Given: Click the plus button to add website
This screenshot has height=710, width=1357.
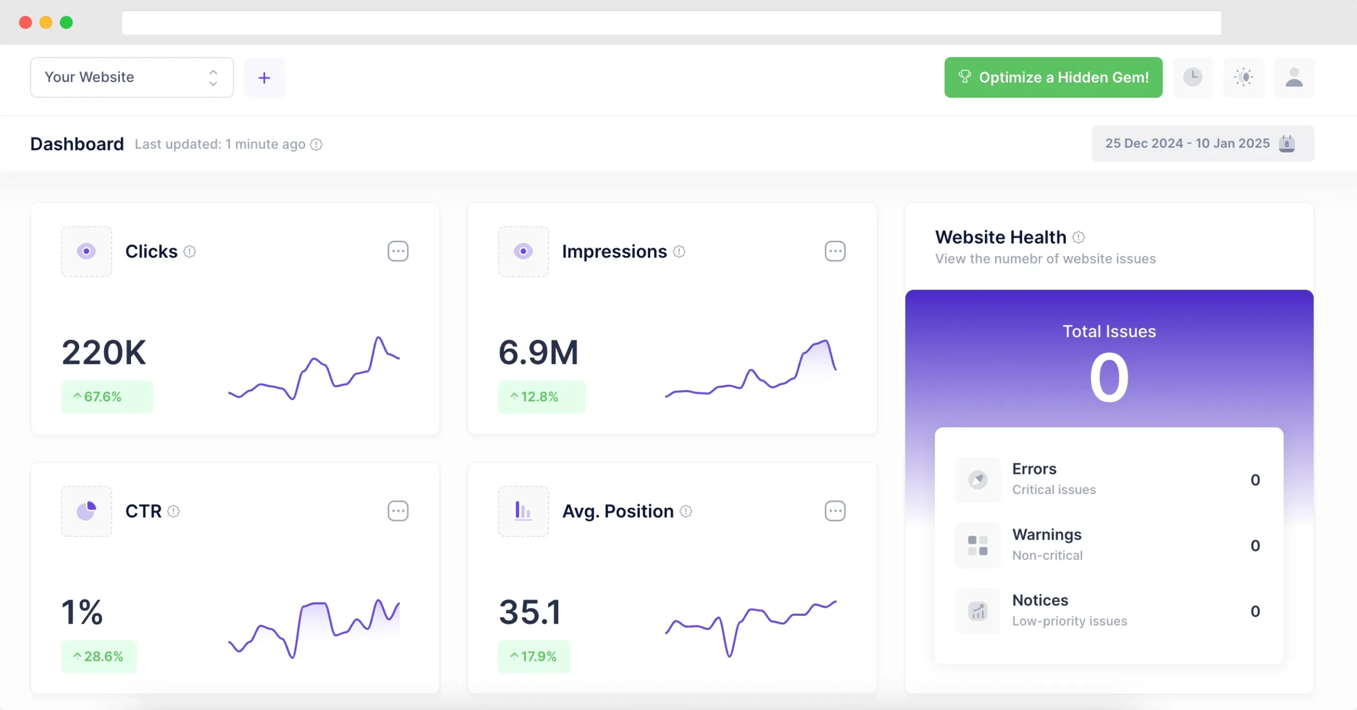Looking at the screenshot, I should pyautogui.click(x=264, y=78).
